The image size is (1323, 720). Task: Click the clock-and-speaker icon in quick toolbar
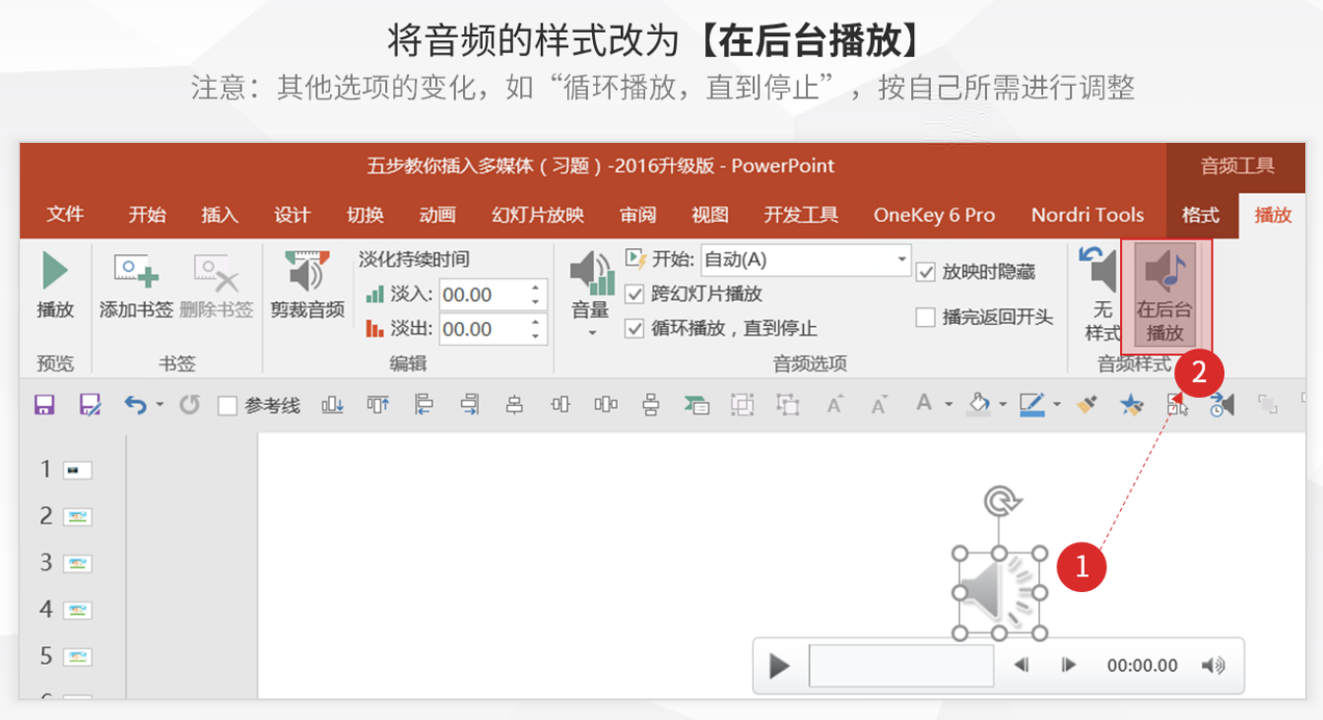(1223, 404)
